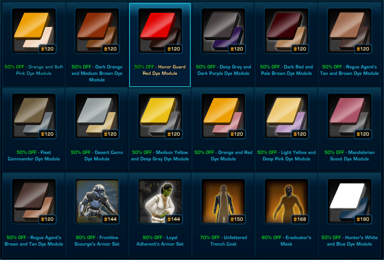Viewport: 384px width, 260px height.
Task: Select the Loyal Adherent's Armor Set picture
Action: tap(160, 201)
